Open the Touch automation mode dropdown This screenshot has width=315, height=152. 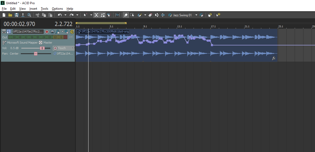click(73, 48)
